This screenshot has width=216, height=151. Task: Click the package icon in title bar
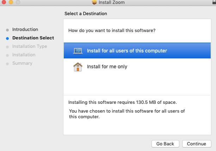[94, 2]
